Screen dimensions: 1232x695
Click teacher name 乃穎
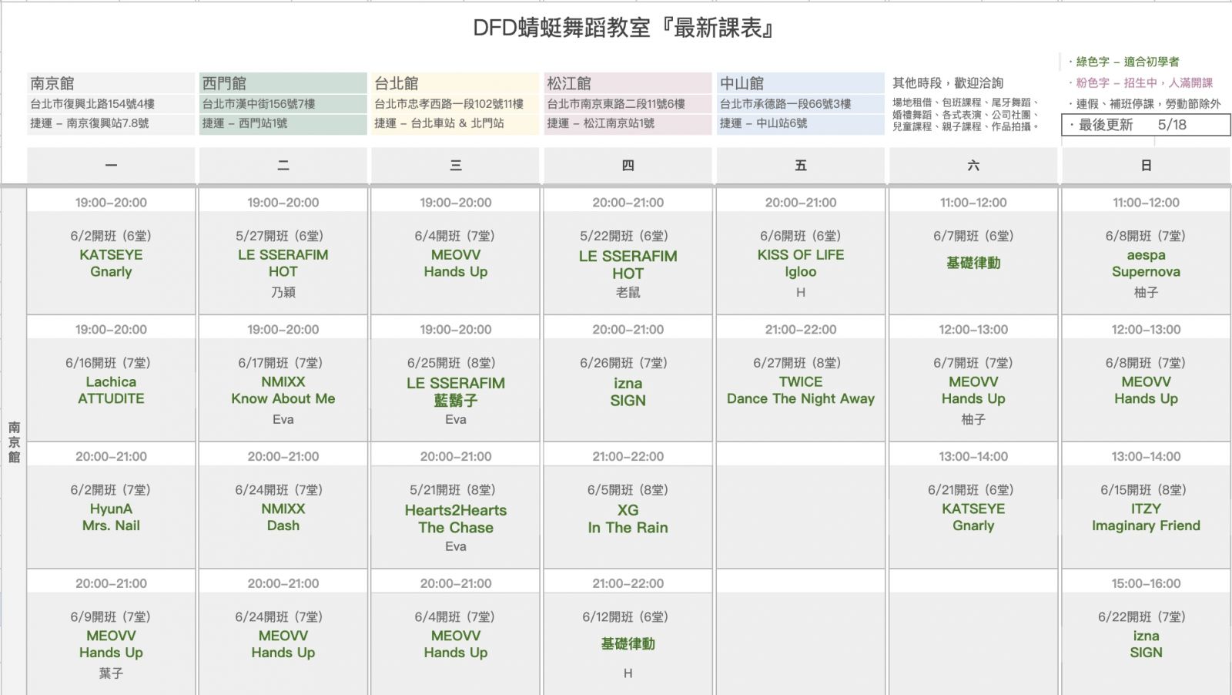pyautogui.click(x=283, y=292)
